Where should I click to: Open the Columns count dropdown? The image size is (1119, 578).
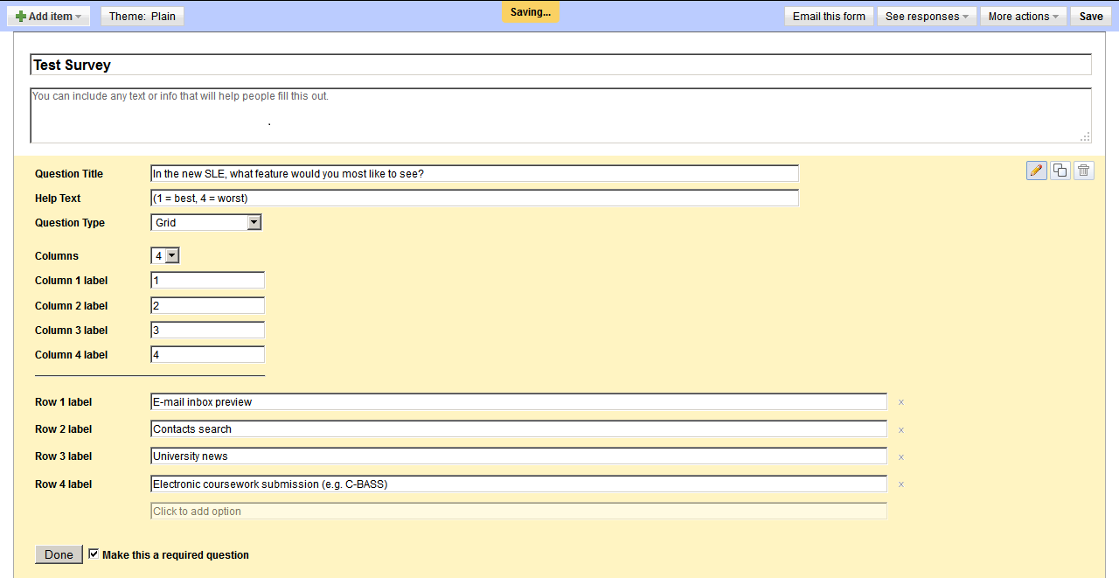[165, 255]
